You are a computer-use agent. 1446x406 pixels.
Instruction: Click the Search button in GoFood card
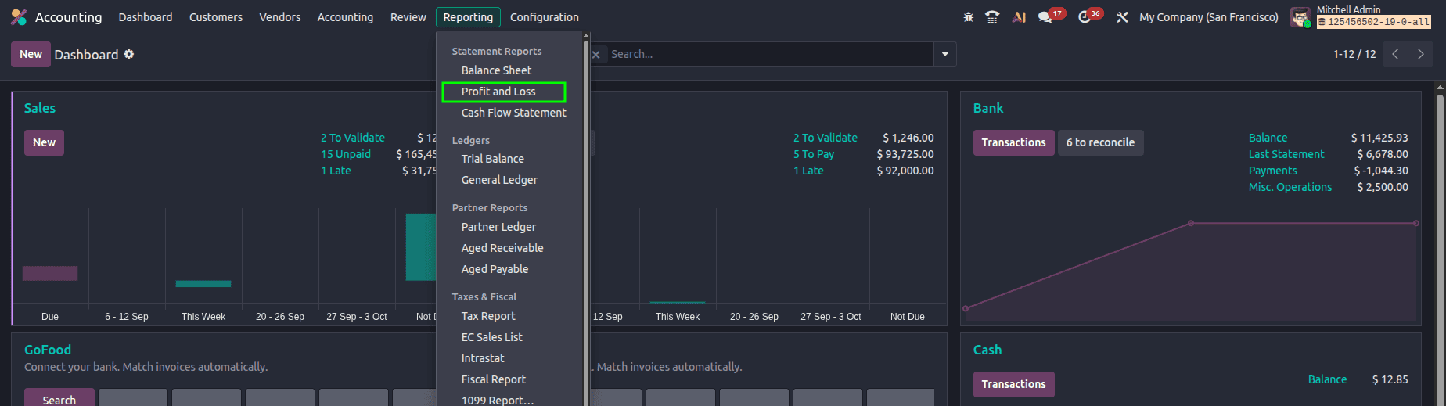coord(59,397)
